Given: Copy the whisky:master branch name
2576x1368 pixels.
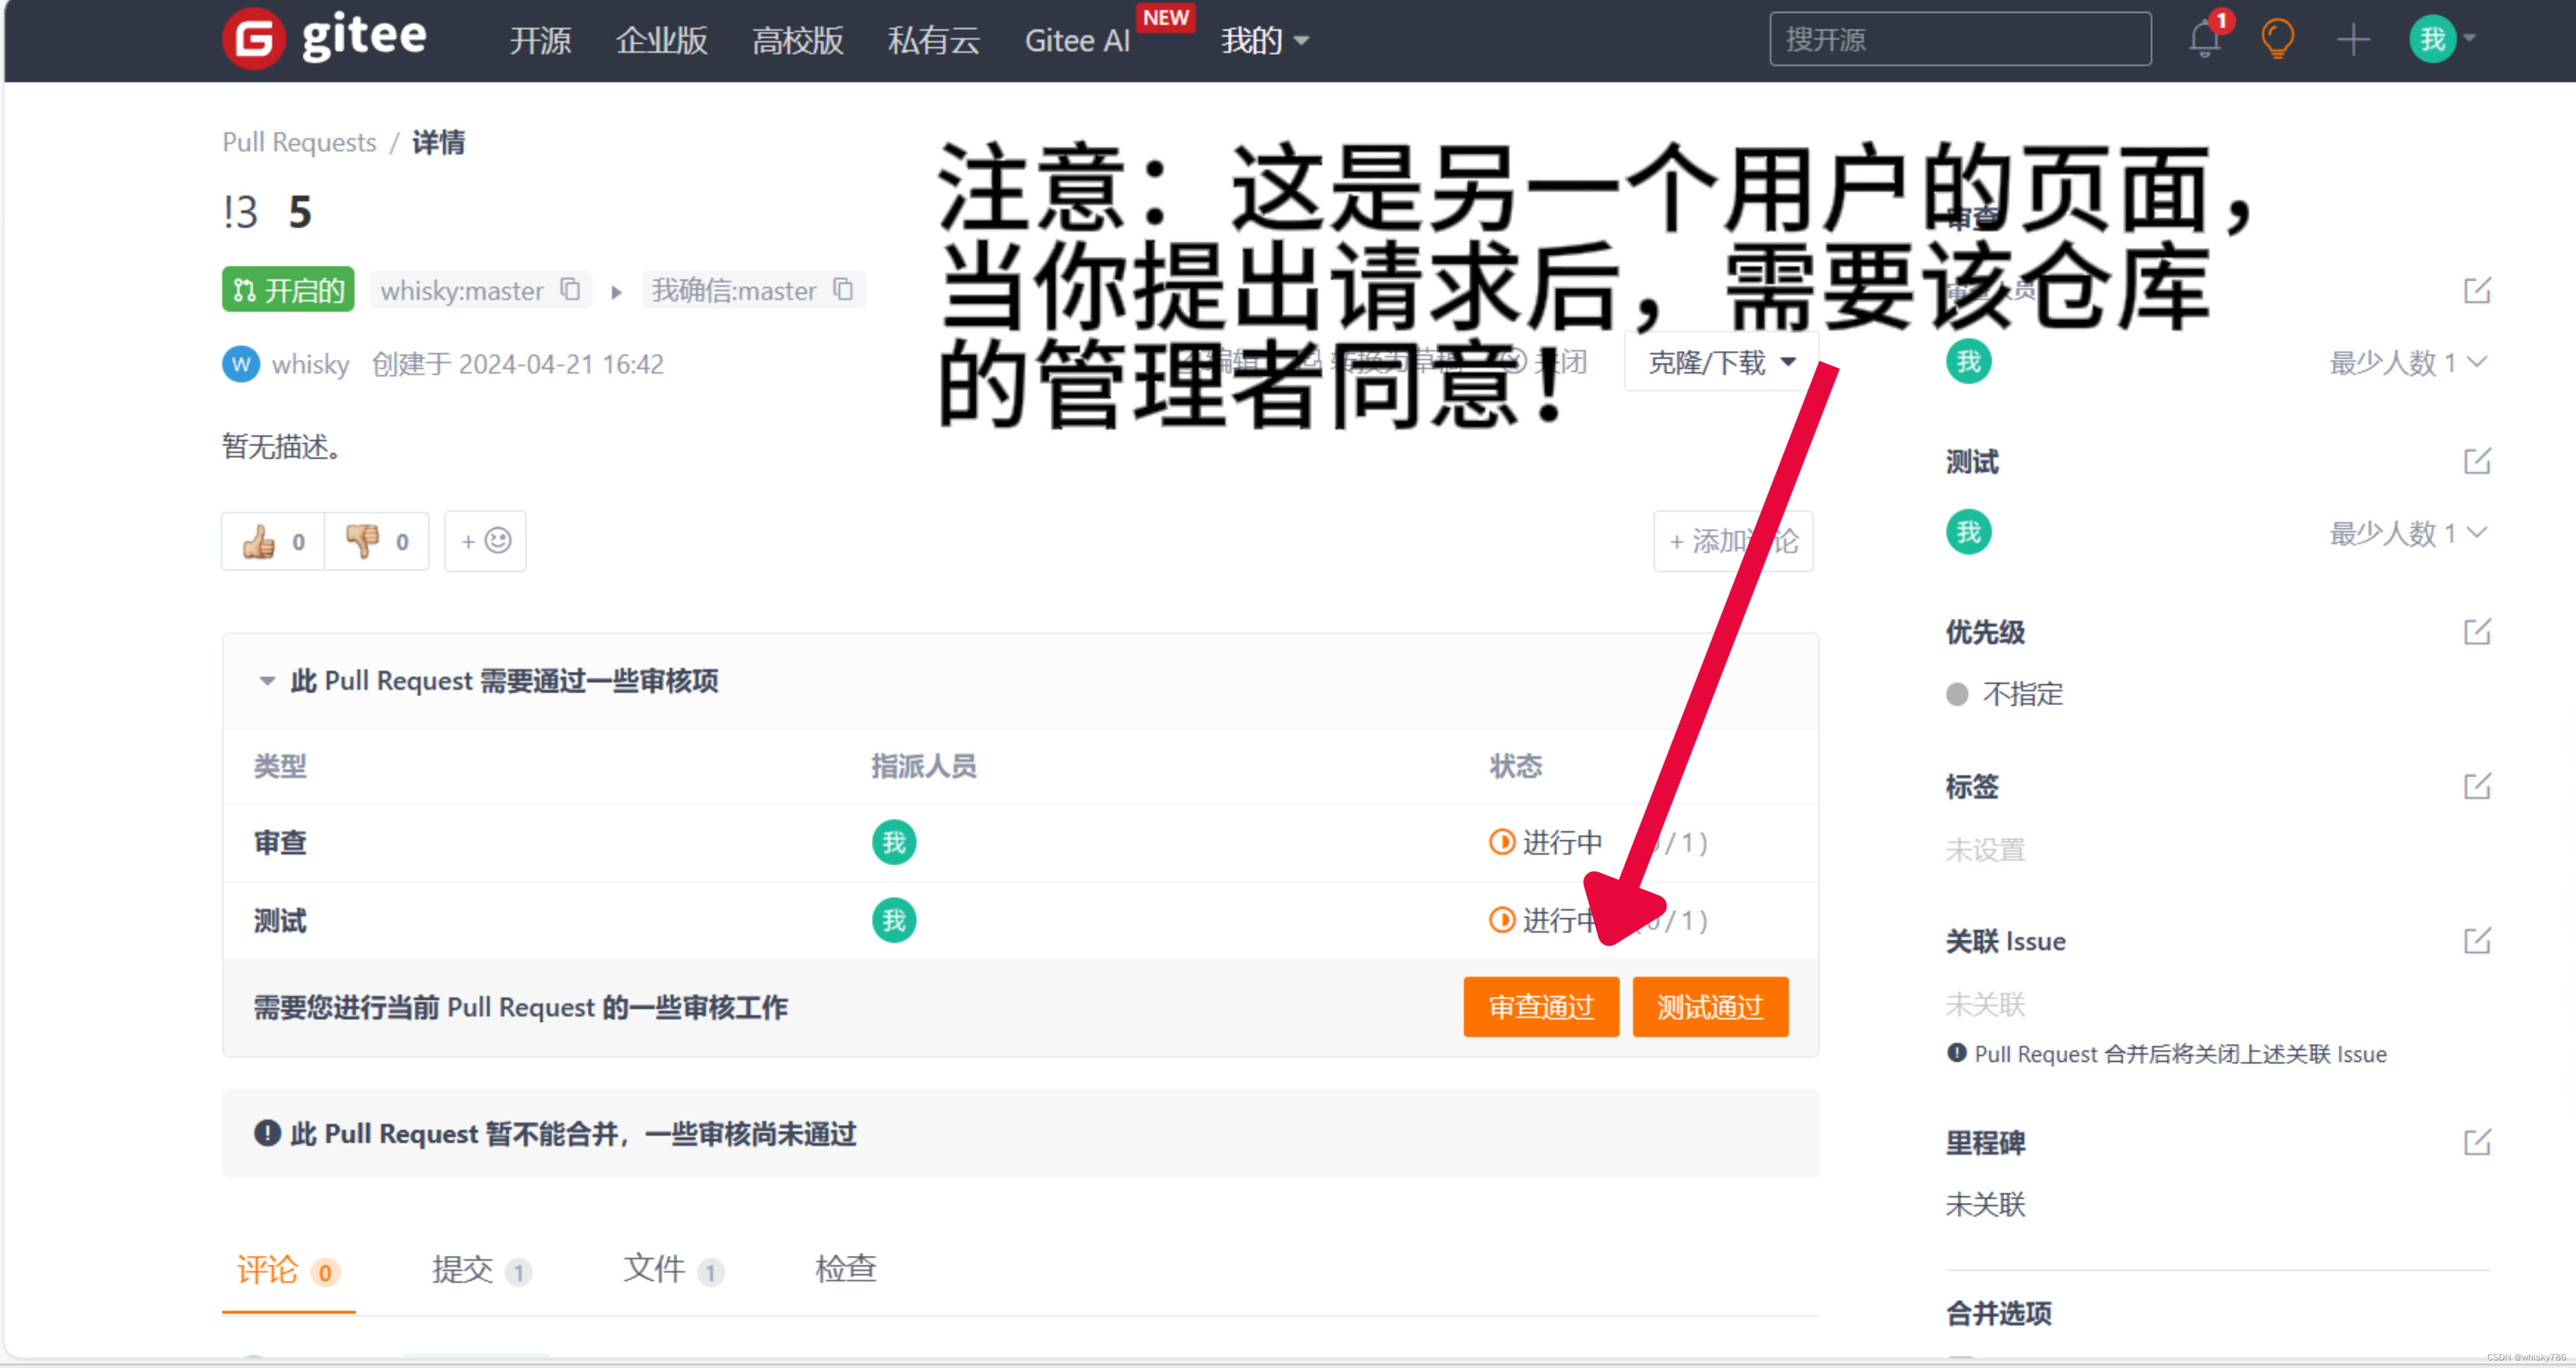Looking at the screenshot, I should pos(570,290).
